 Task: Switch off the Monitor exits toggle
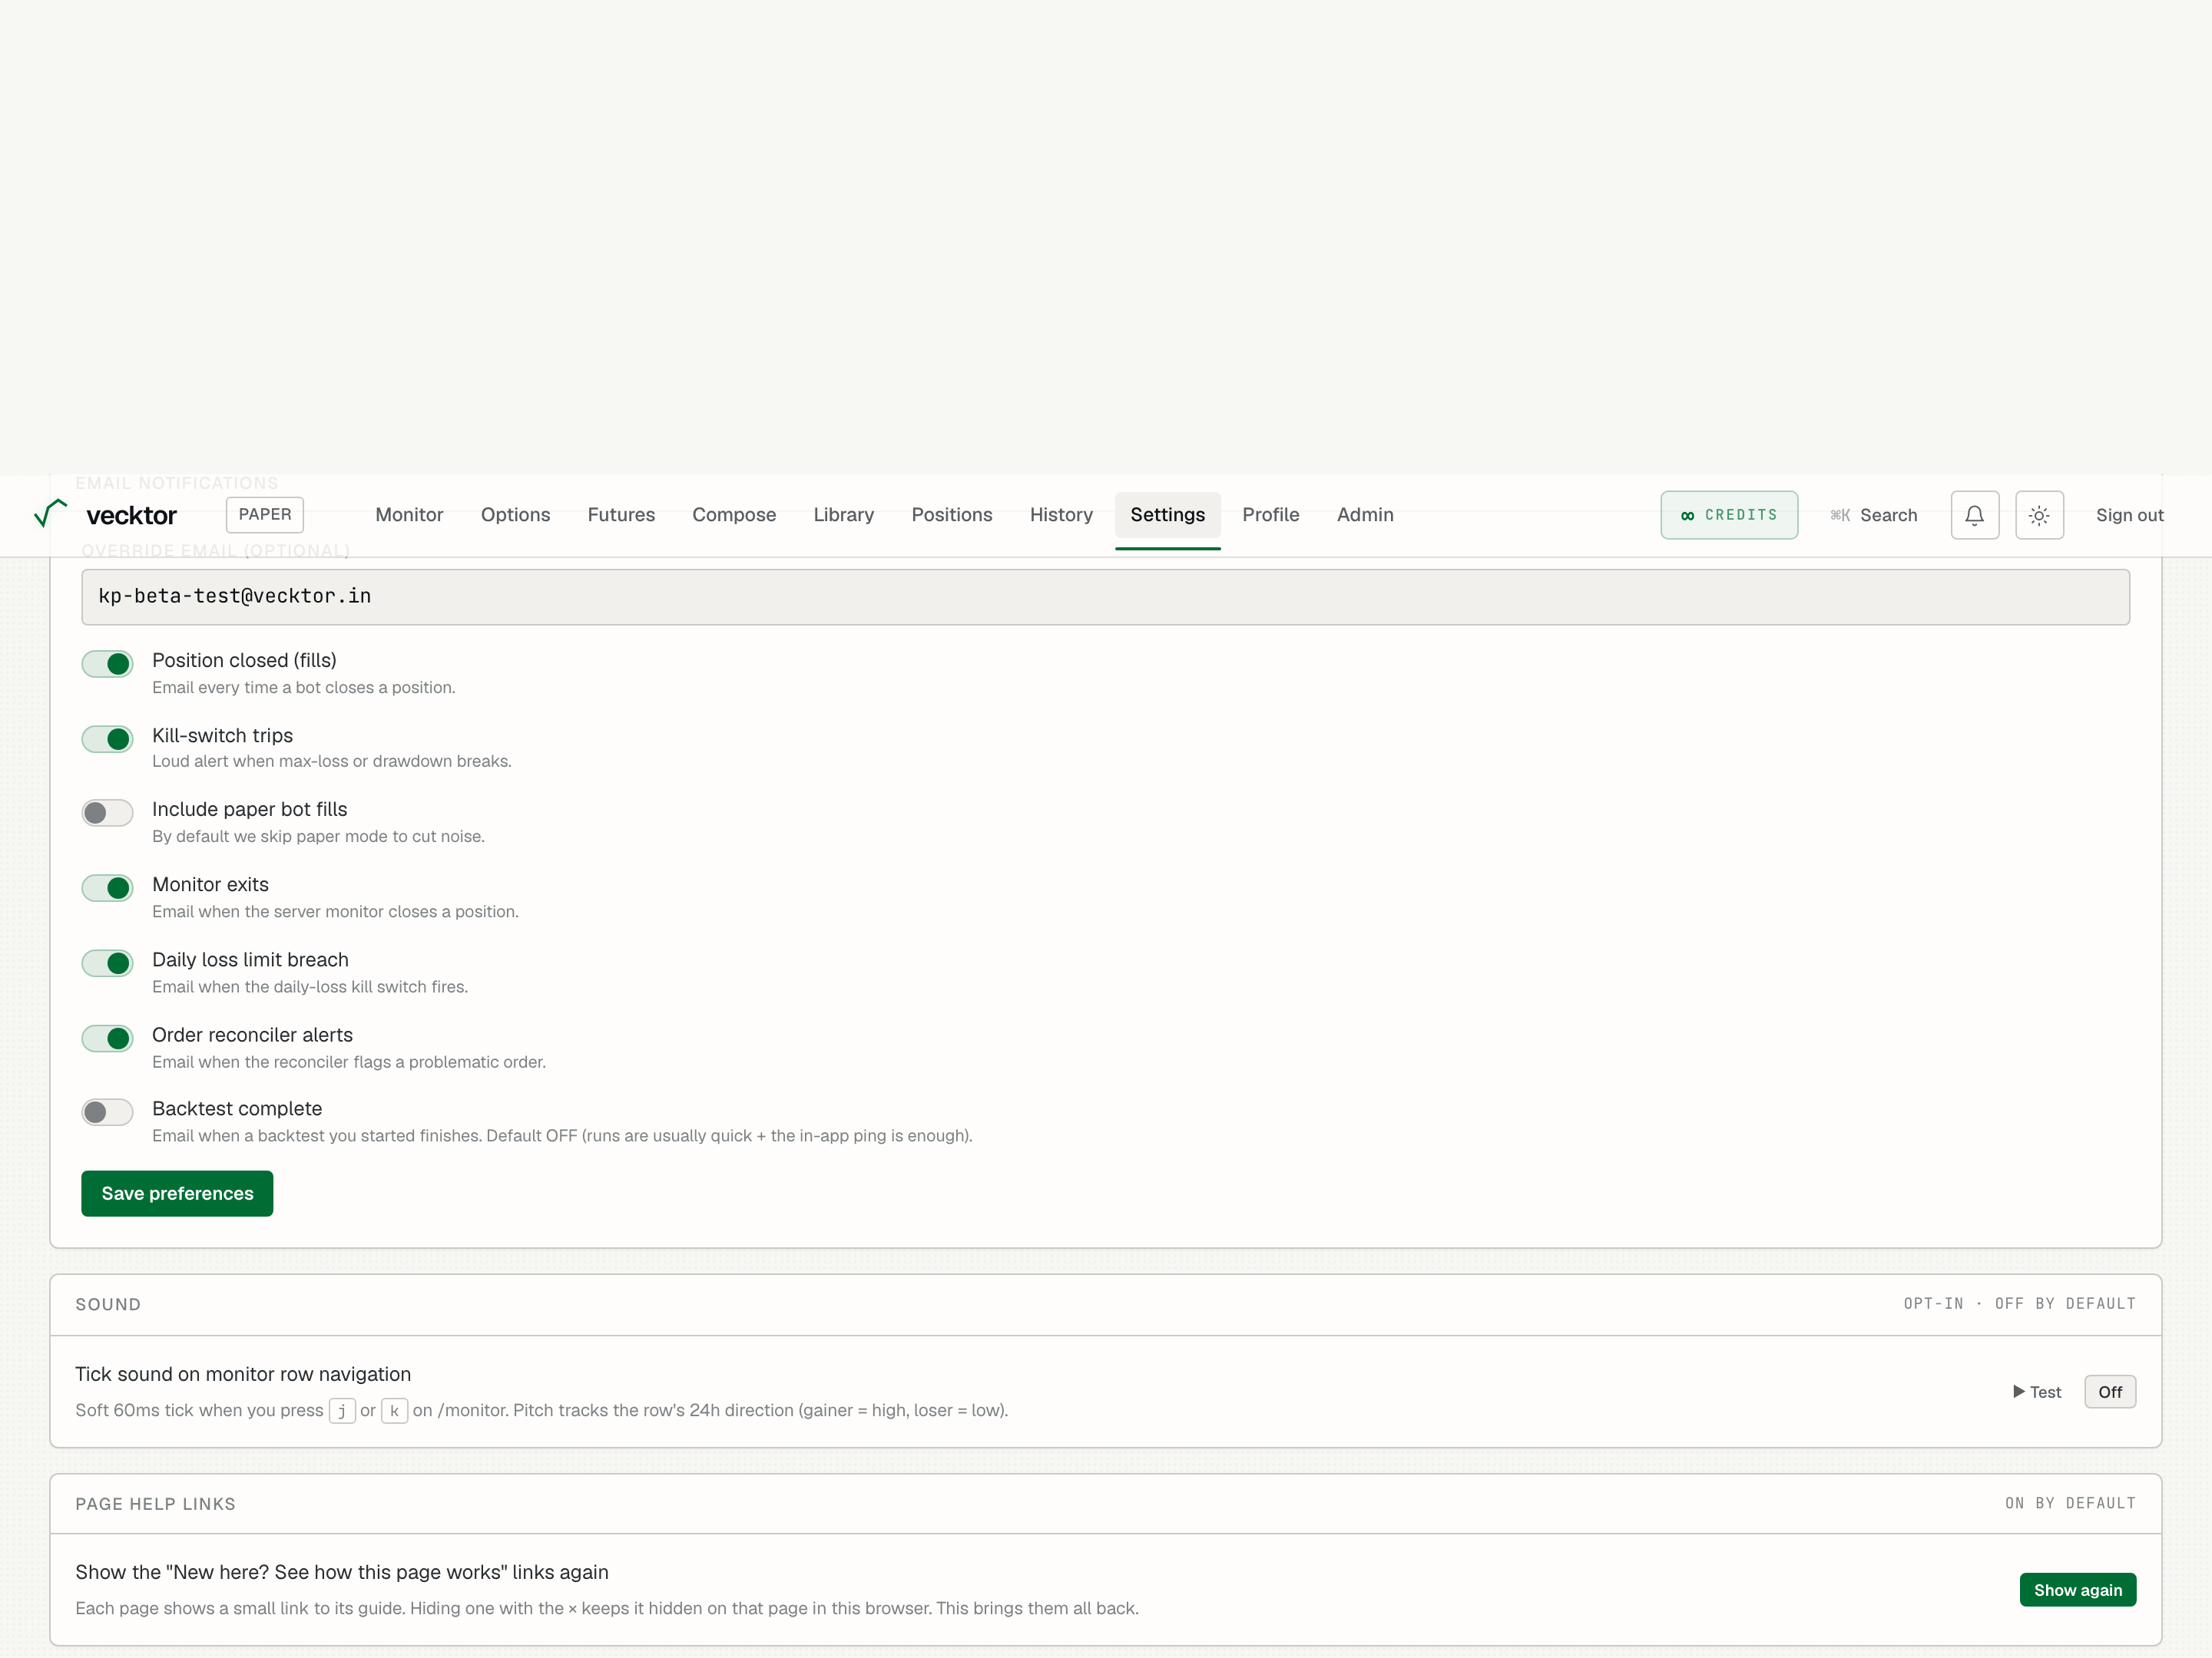pyautogui.click(x=107, y=887)
